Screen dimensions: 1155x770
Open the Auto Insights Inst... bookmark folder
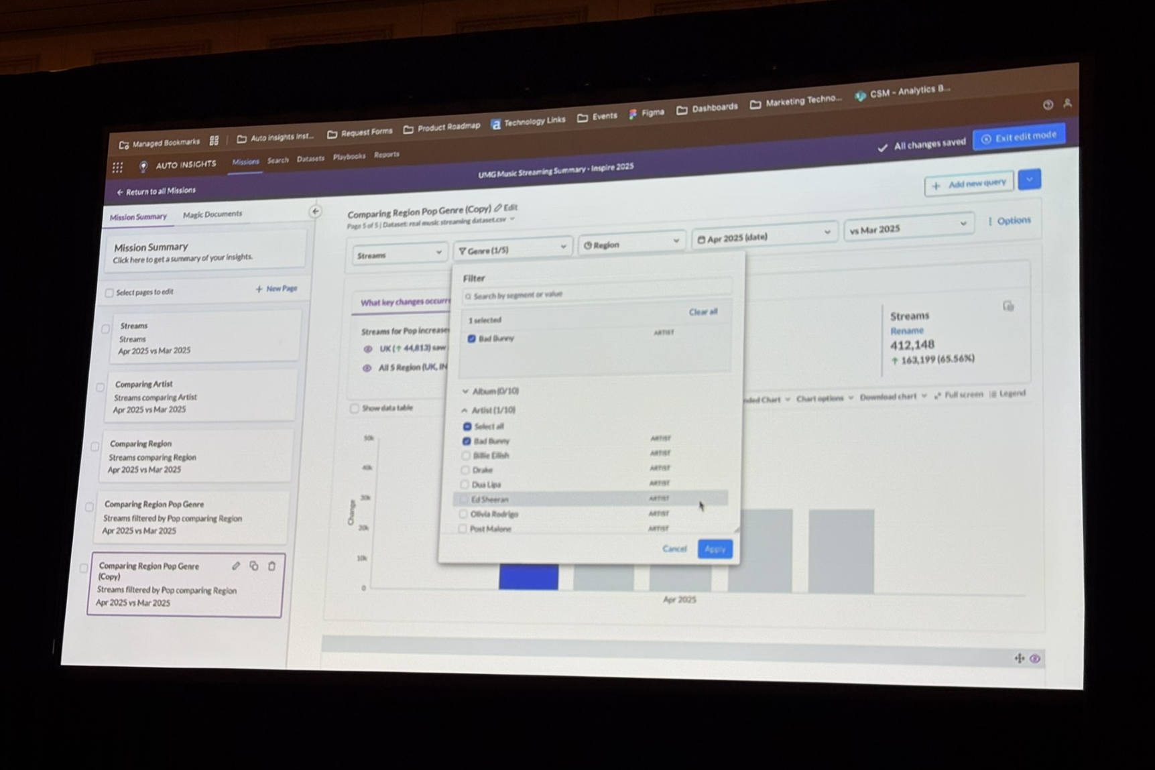[x=275, y=137]
